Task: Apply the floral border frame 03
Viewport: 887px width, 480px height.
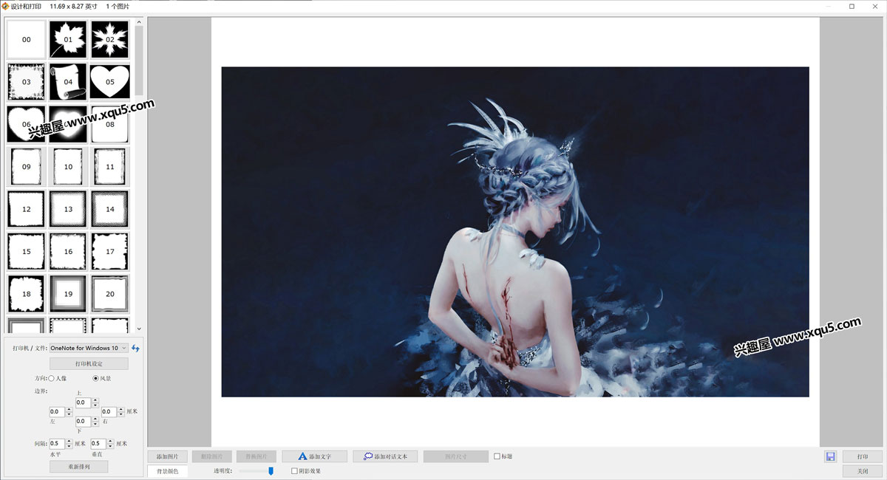Action: (27, 81)
